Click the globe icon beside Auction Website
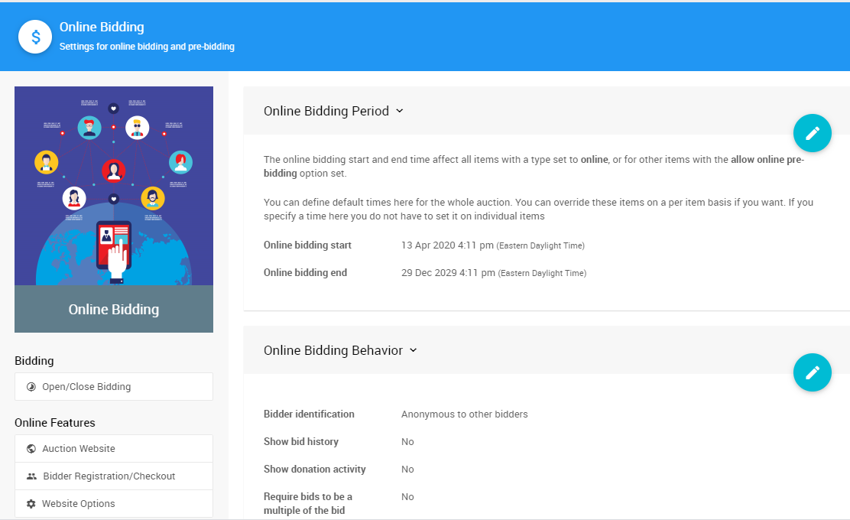 coord(31,449)
